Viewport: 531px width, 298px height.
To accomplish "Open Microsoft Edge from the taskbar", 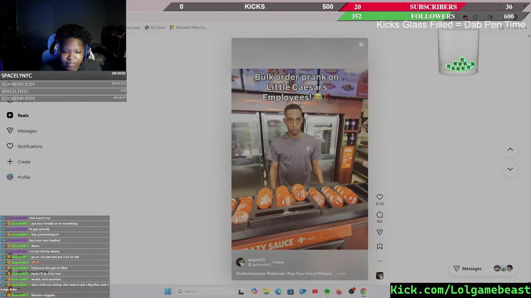I will pos(278,291).
